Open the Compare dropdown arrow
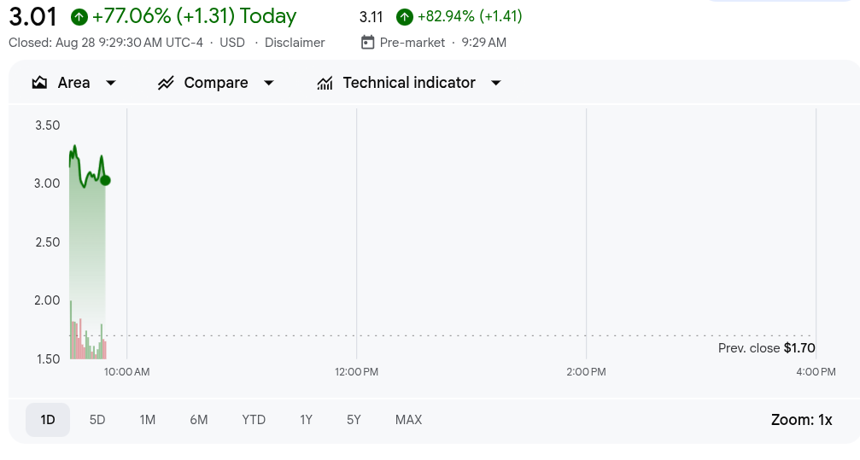The image size is (860, 460). pos(268,83)
